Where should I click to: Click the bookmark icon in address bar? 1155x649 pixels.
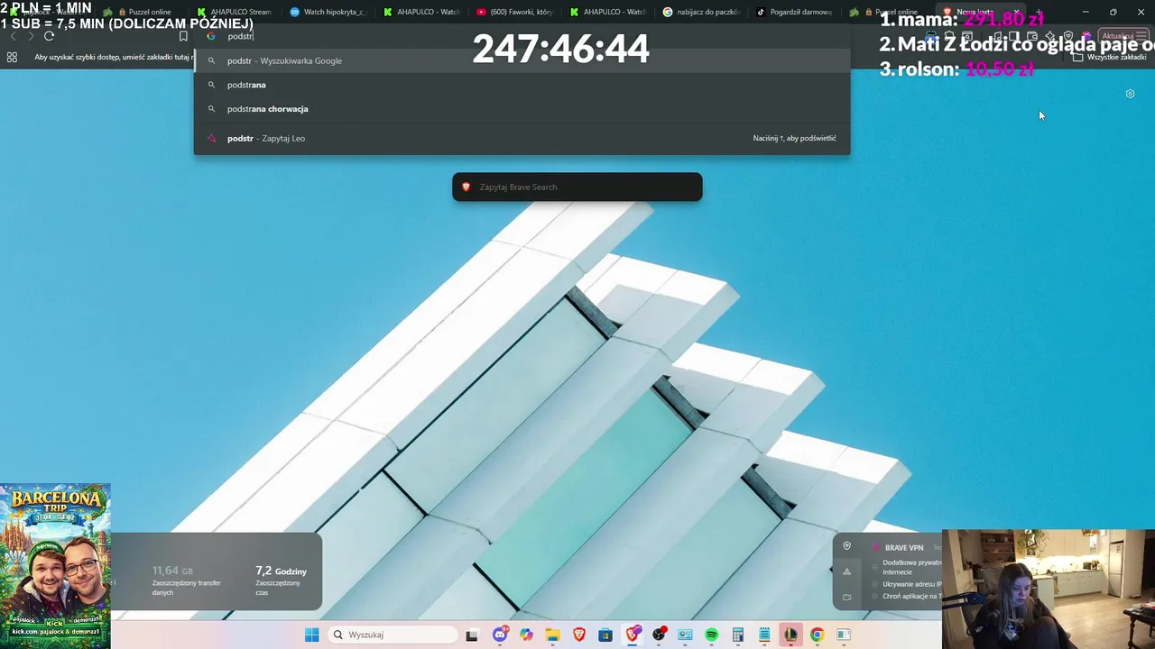[183, 36]
